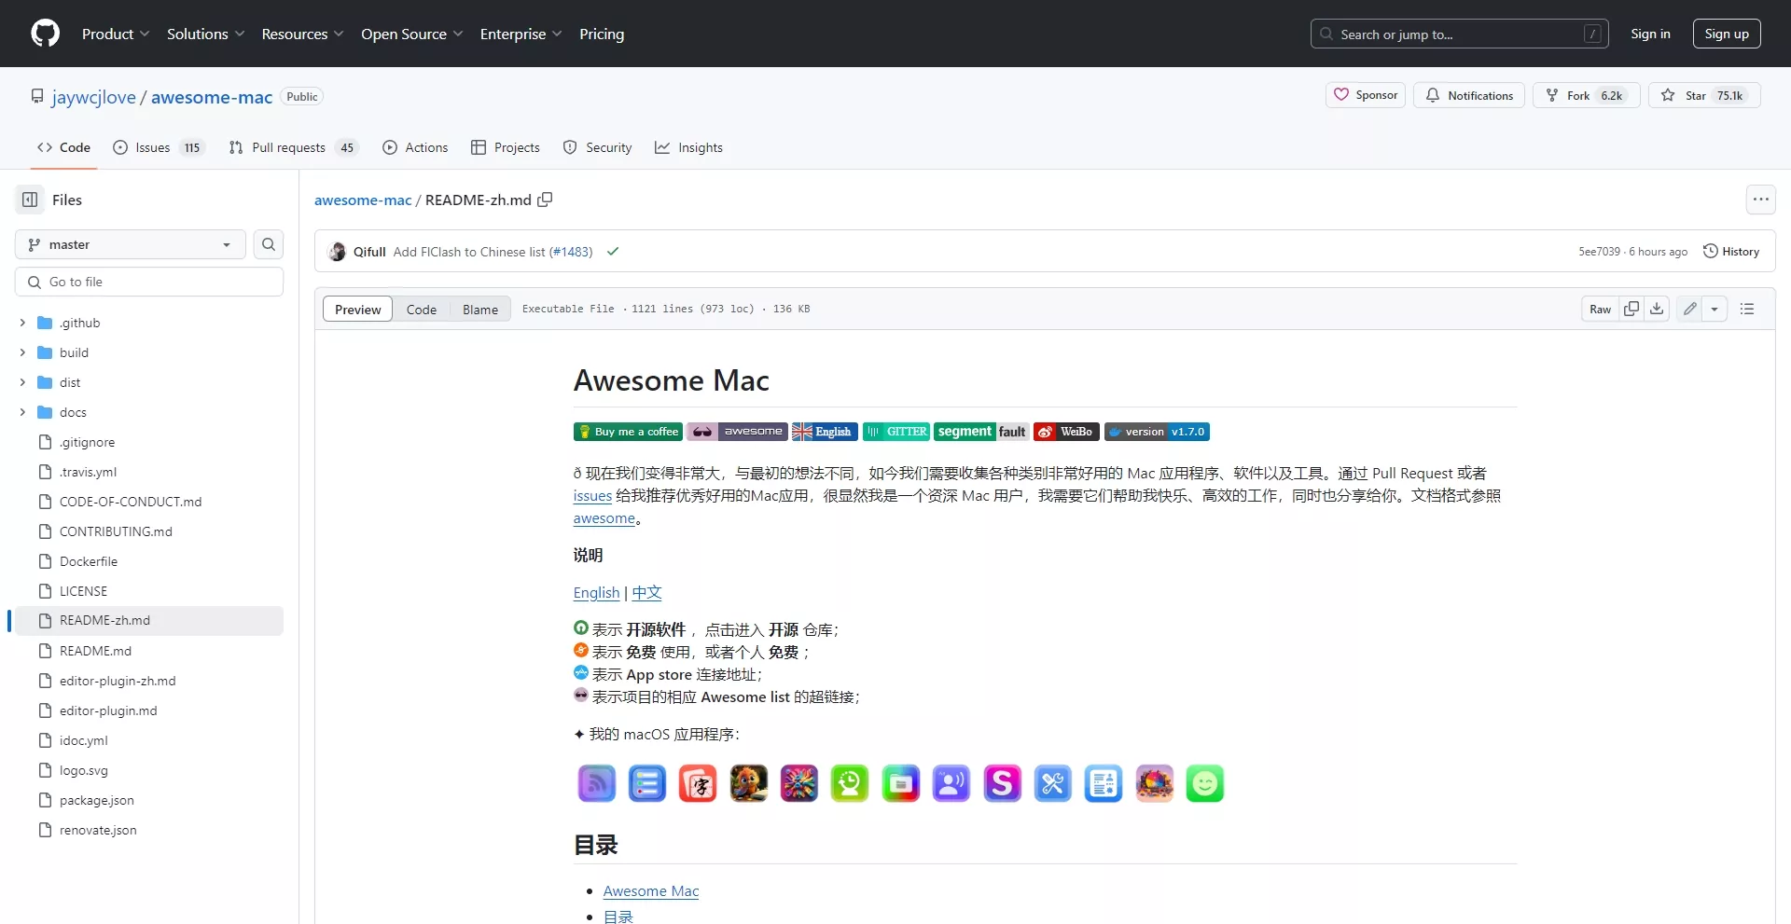Open the Dockerfile in the tree

tap(89, 561)
